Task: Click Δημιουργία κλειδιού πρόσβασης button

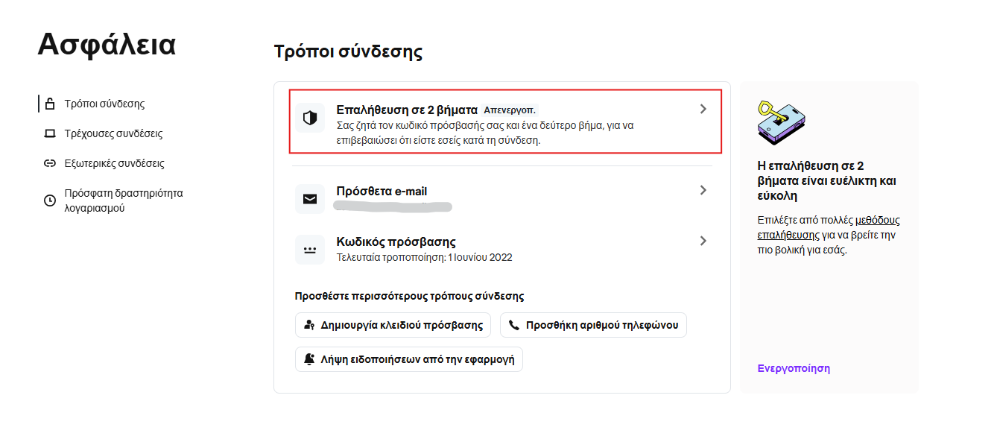Action: click(x=393, y=325)
